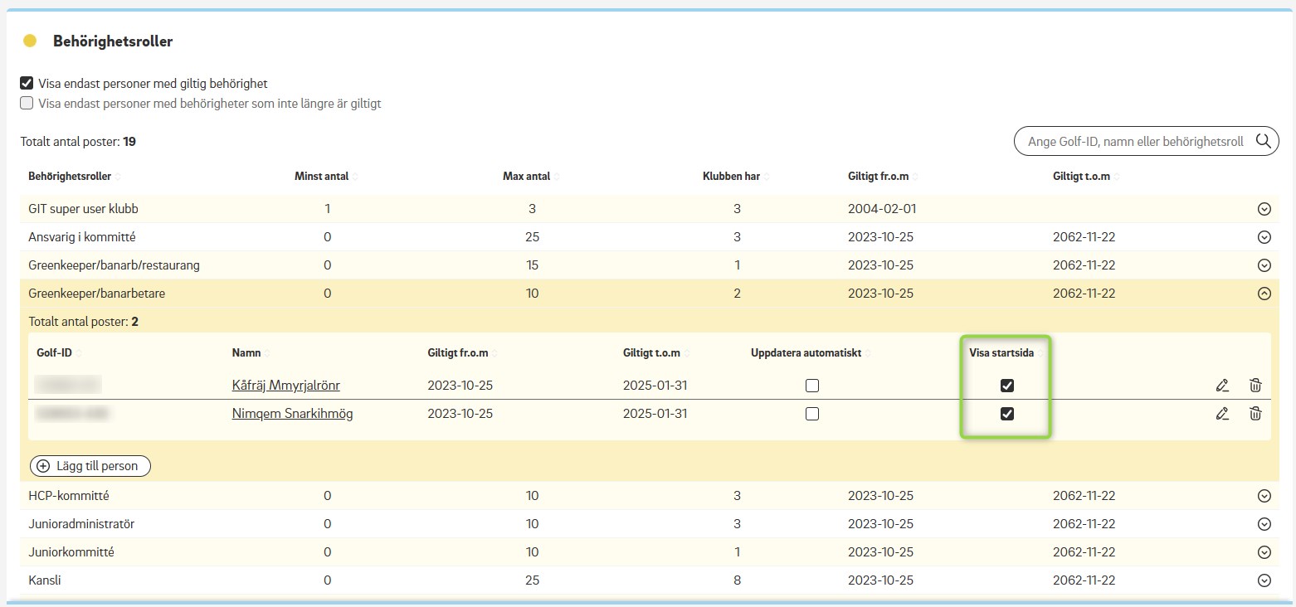Click the Golf-ID search input field
This screenshot has width=1296, height=607.
(1135, 142)
